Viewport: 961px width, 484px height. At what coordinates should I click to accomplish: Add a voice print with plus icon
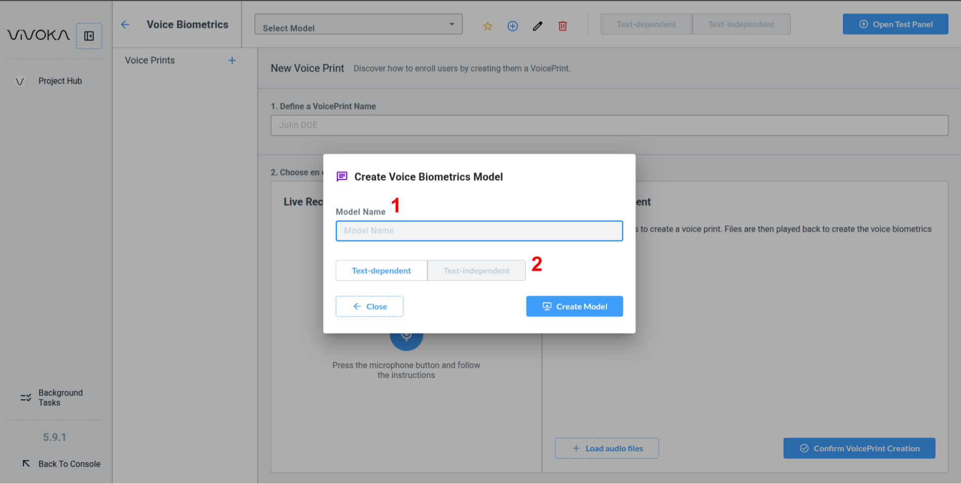coord(232,60)
